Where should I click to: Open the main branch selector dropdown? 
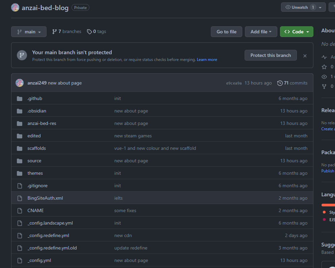click(x=29, y=32)
